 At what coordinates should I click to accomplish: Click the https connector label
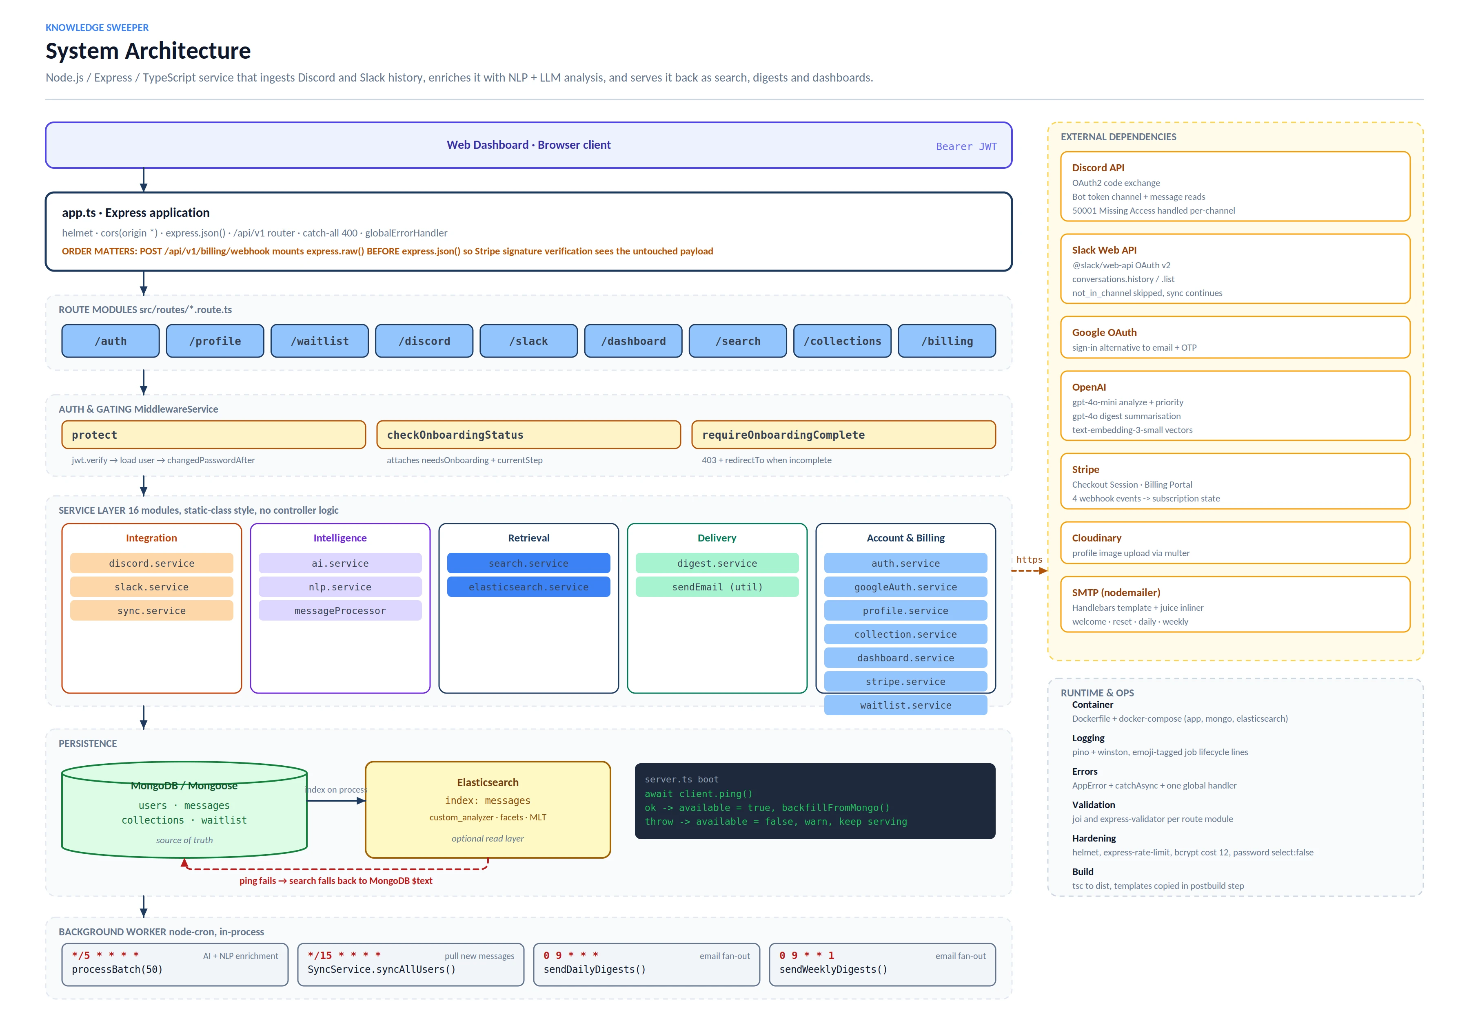pos(1030,559)
